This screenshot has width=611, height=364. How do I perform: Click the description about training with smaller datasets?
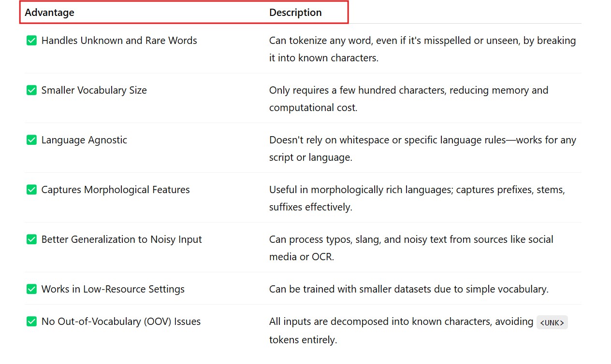[408, 289]
